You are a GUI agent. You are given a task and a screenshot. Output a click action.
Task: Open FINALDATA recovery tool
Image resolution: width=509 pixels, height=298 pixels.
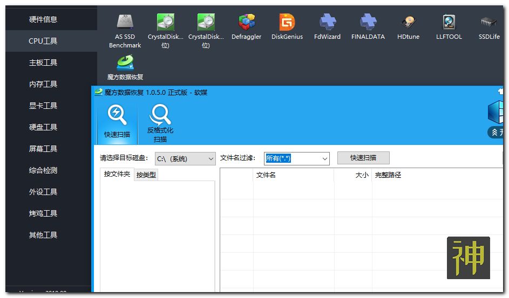(368, 27)
